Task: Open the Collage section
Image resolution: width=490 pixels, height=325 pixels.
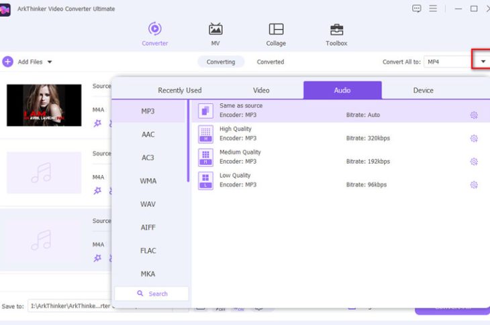Action: coord(276,34)
